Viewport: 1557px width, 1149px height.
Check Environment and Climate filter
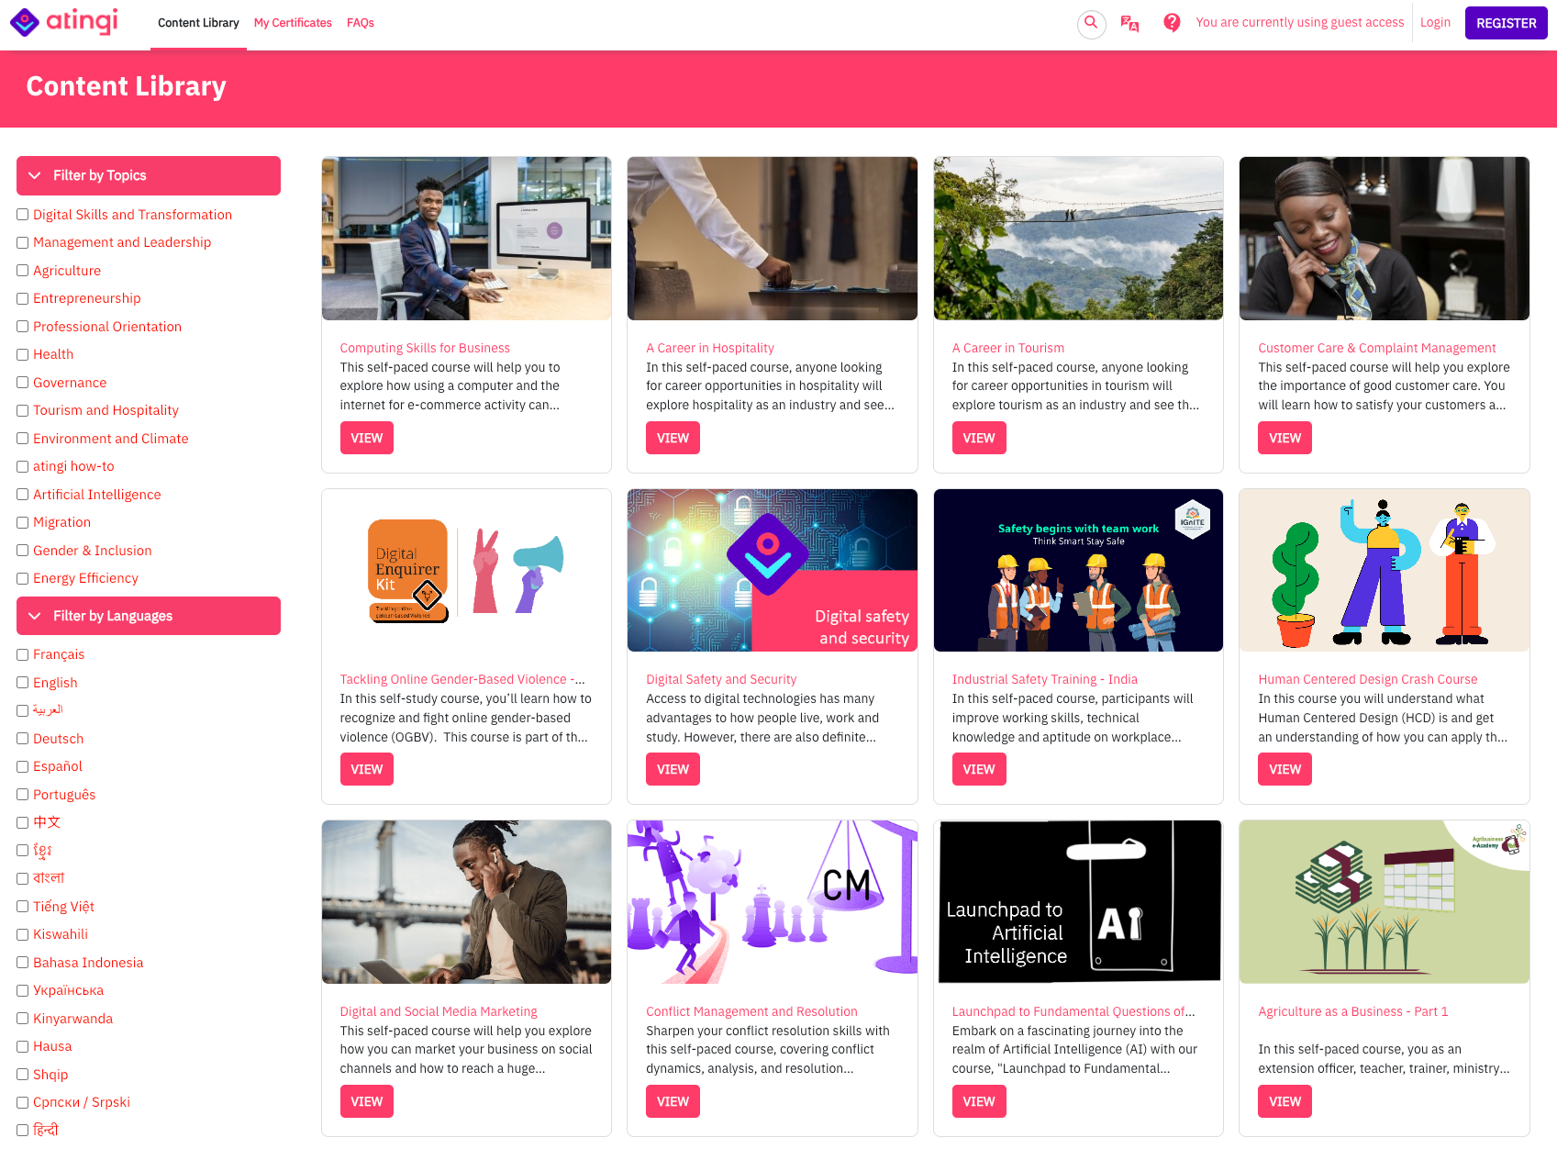[23, 439]
